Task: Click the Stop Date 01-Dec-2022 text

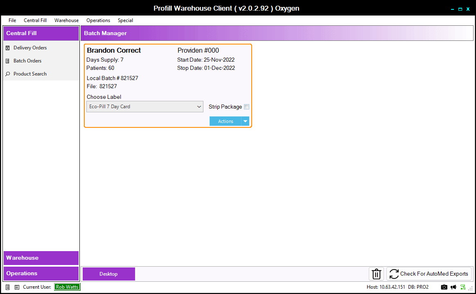Action: (206, 68)
